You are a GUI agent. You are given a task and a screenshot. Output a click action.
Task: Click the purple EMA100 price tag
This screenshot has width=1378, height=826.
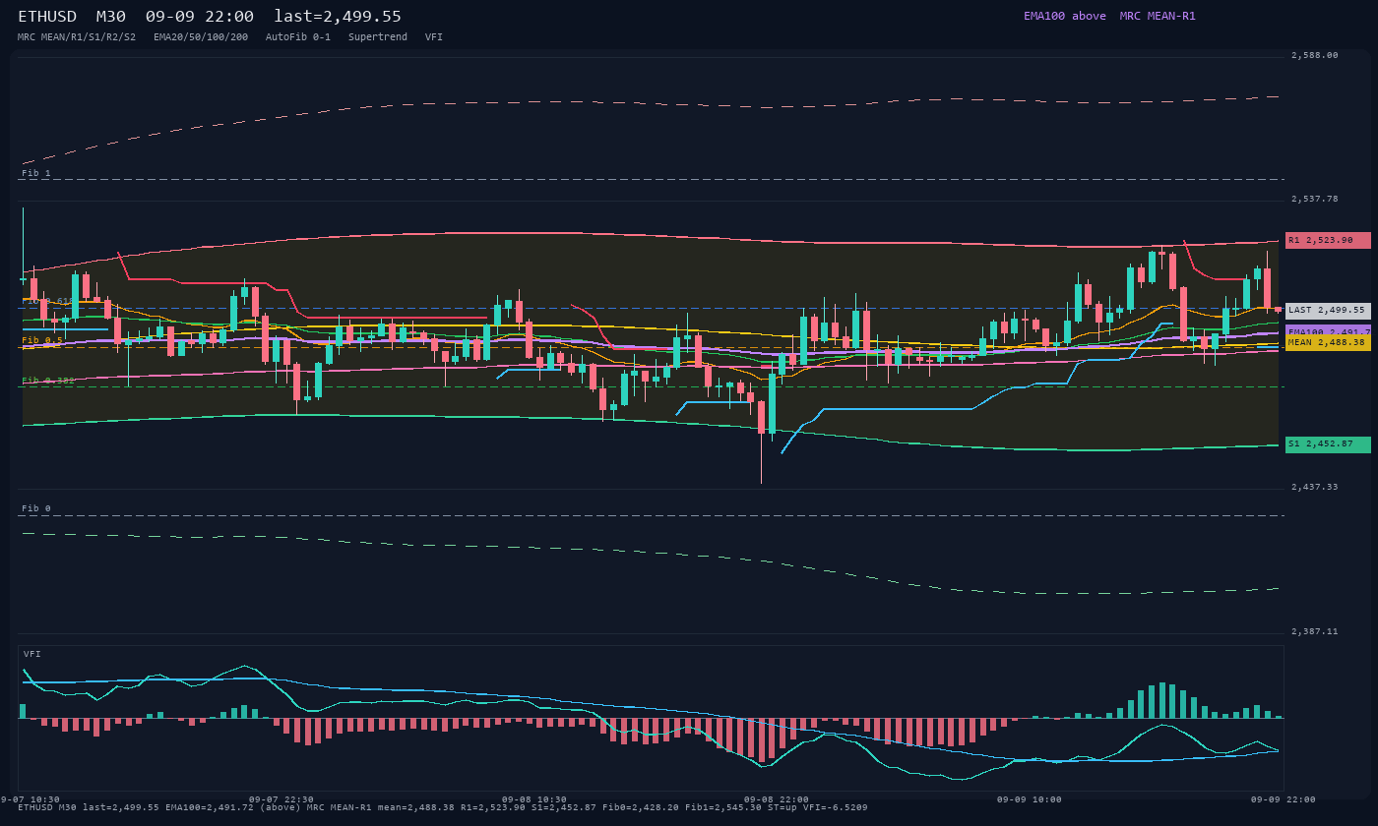tap(1328, 331)
